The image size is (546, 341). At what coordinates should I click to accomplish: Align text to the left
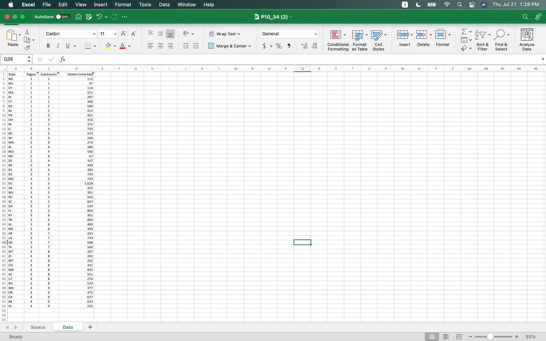[151, 46]
